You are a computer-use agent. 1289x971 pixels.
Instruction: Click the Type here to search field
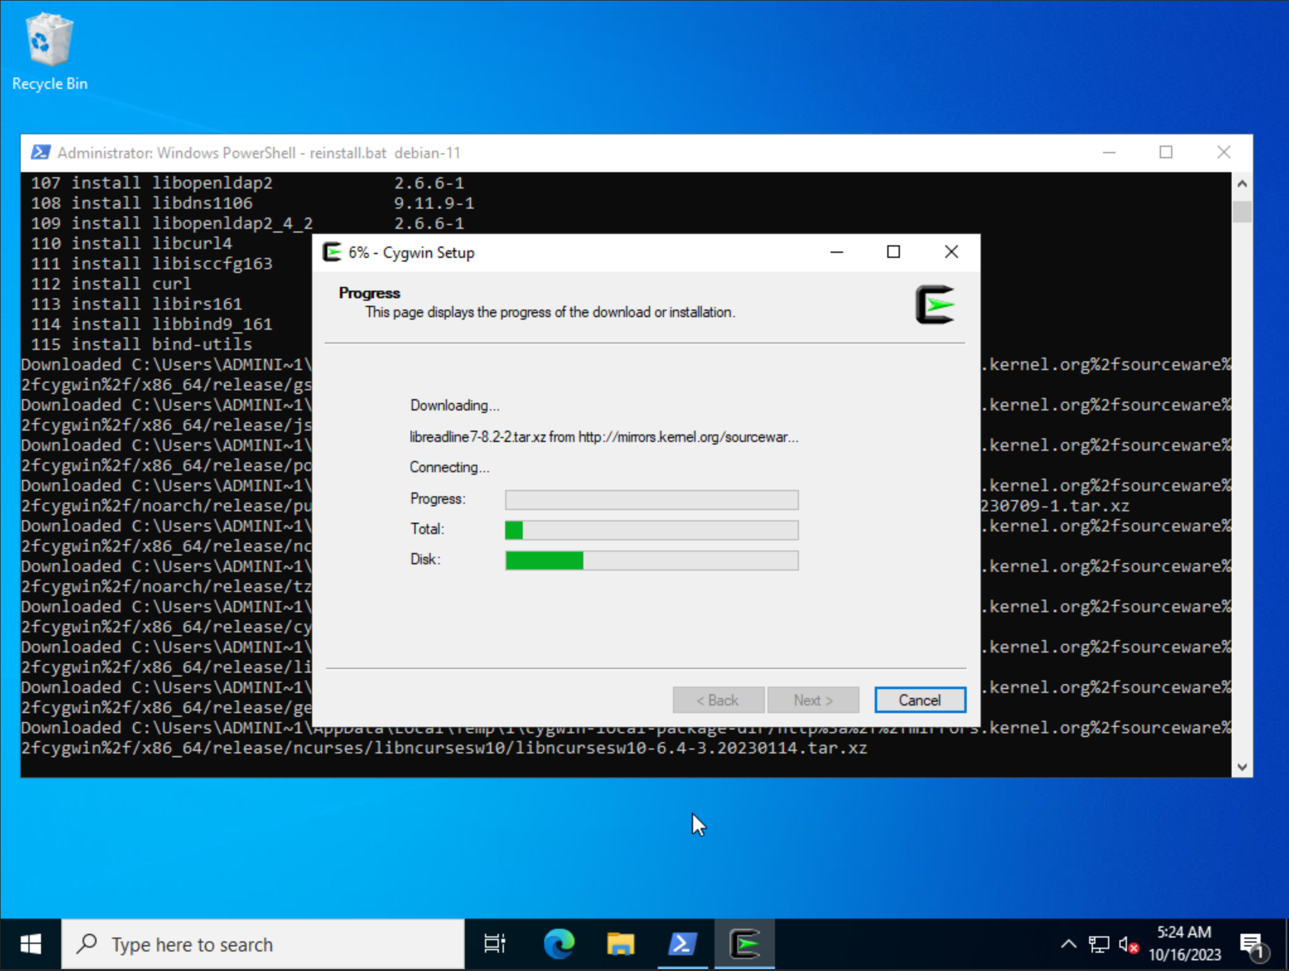coord(263,944)
